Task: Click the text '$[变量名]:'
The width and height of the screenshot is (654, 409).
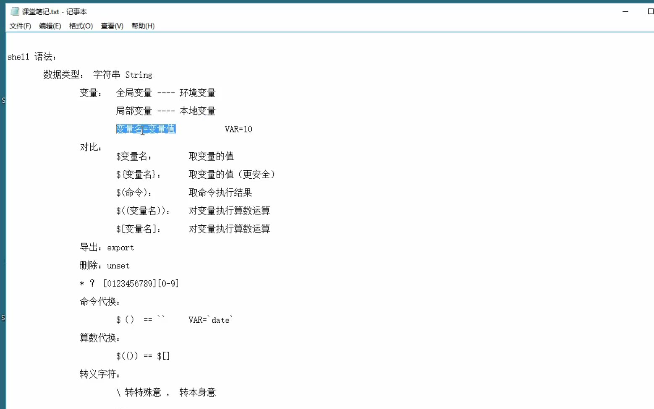Action: tap(138, 229)
